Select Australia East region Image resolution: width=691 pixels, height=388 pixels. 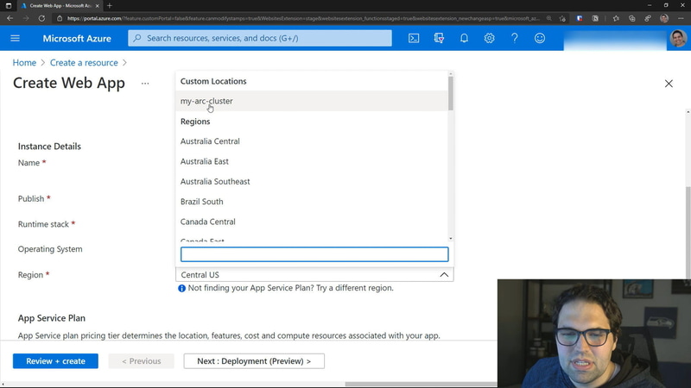pyautogui.click(x=312, y=161)
